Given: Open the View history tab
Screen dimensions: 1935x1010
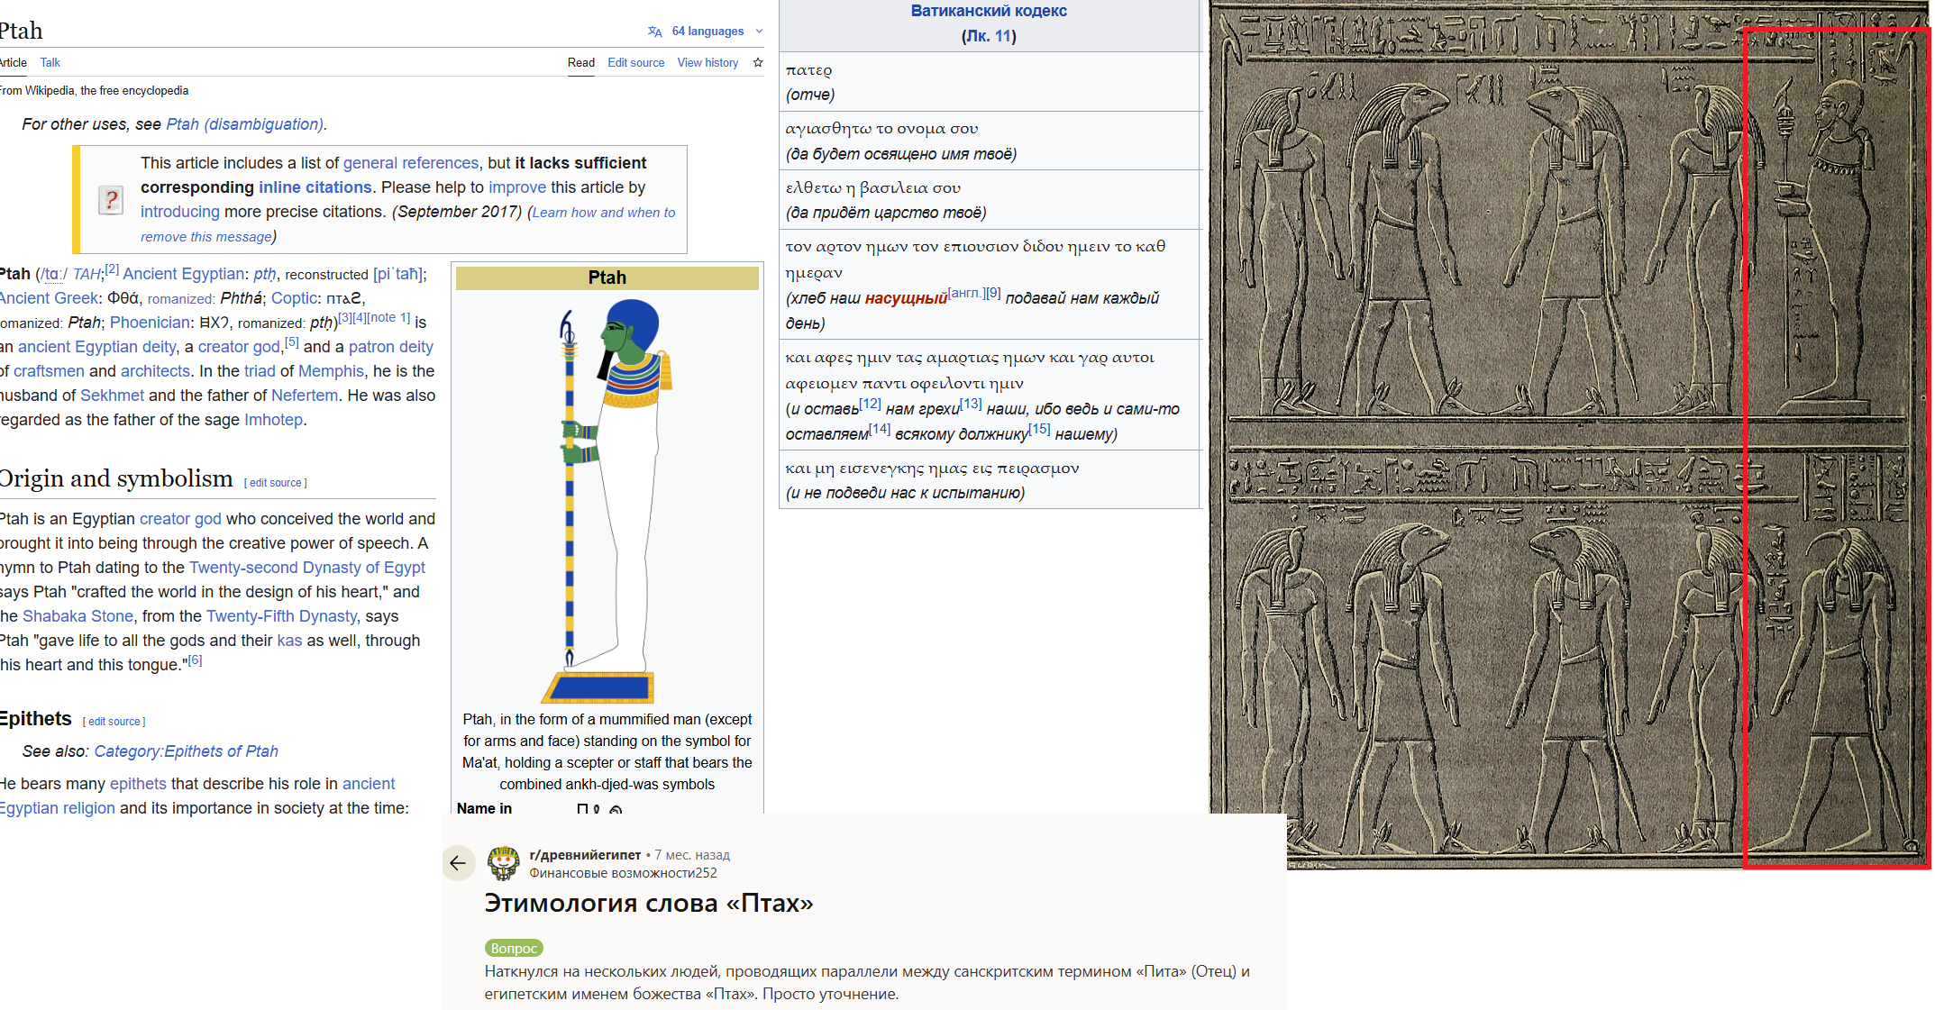Looking at the screenshot, I should click(x=707, y=62).
